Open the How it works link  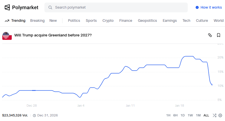211,7
